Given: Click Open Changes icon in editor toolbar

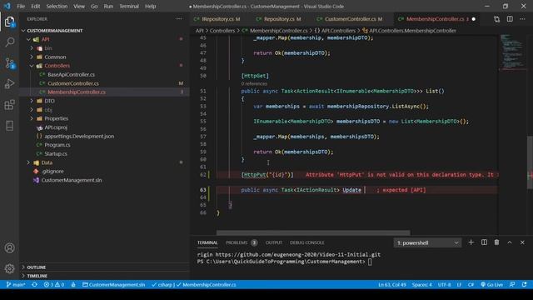Looking at the screenshot, I should click(496, 19).
